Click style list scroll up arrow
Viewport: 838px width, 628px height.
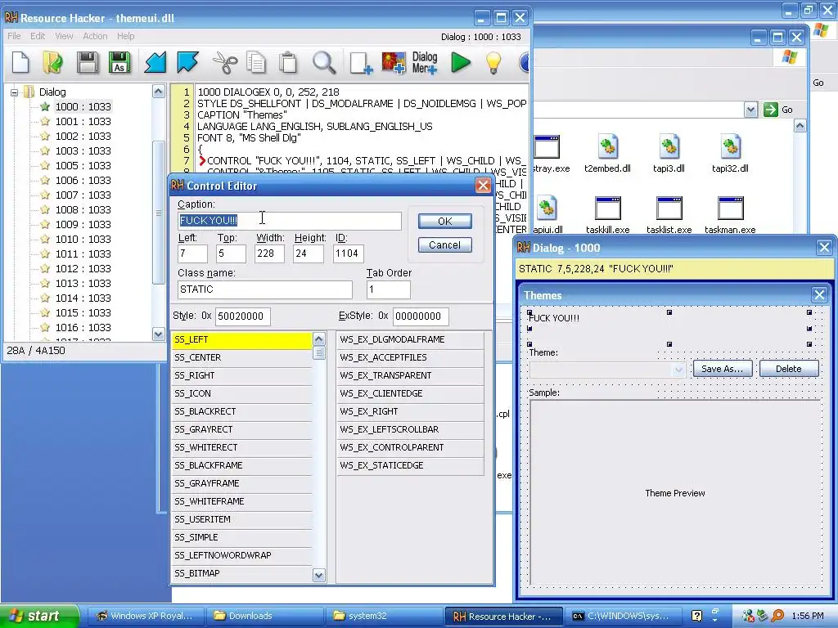[319, 339]
